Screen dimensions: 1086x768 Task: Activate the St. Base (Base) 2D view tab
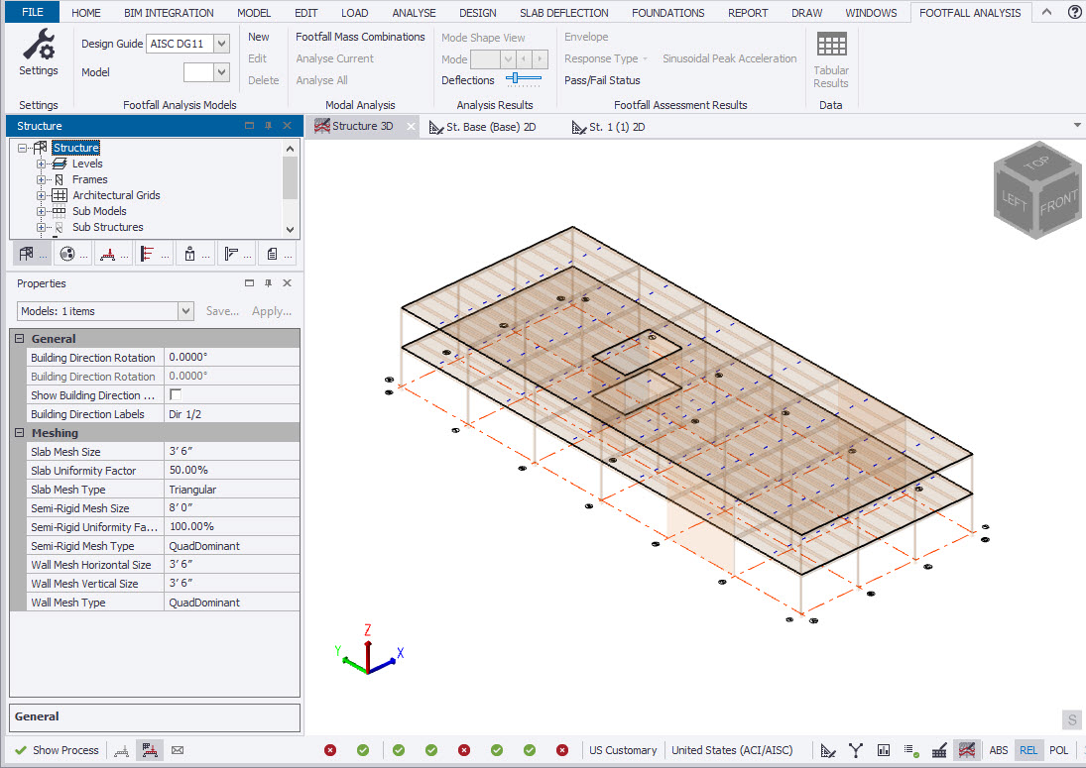point(489,127)
